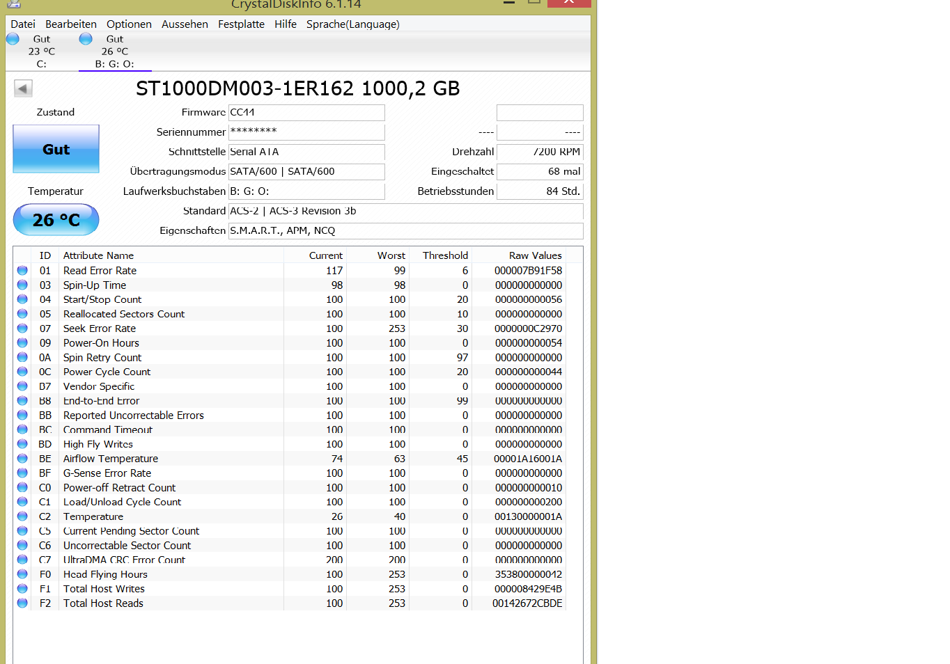Click the Gut health status button
Screen dimensions: 950x664
point(56,149)
